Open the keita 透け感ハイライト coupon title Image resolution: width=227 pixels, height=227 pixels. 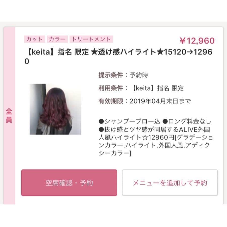coord(119,56)
